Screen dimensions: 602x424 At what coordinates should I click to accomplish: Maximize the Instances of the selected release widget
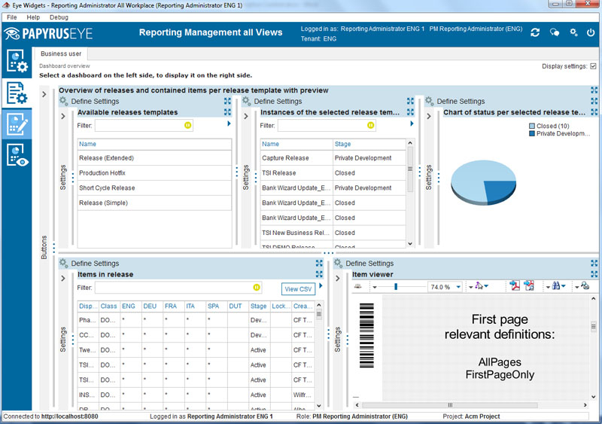[410, 112]
